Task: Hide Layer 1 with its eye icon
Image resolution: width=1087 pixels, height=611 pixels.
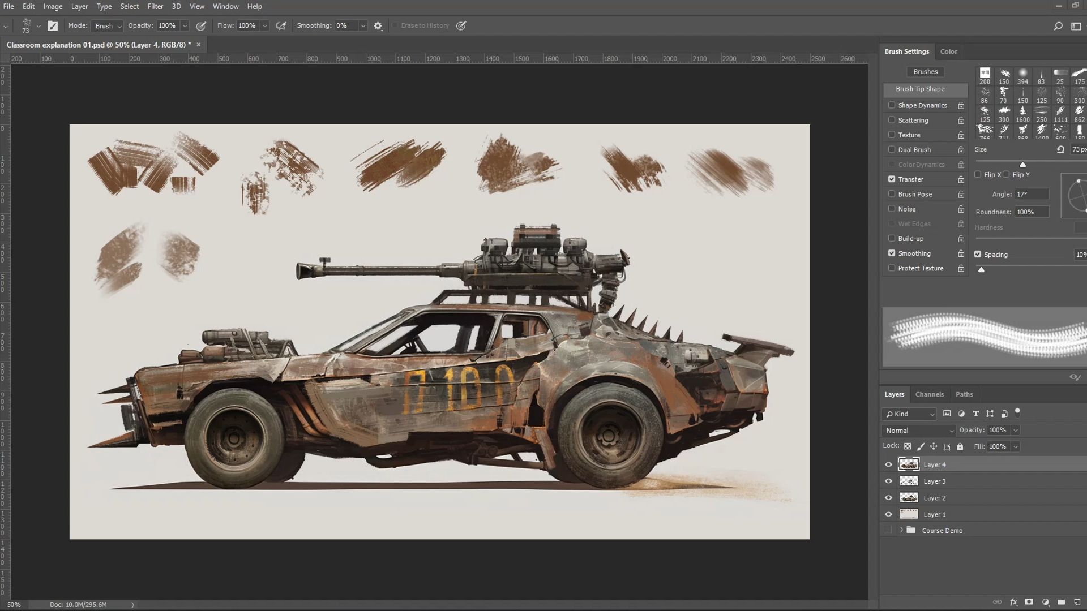Action: [x=888, y=515]
